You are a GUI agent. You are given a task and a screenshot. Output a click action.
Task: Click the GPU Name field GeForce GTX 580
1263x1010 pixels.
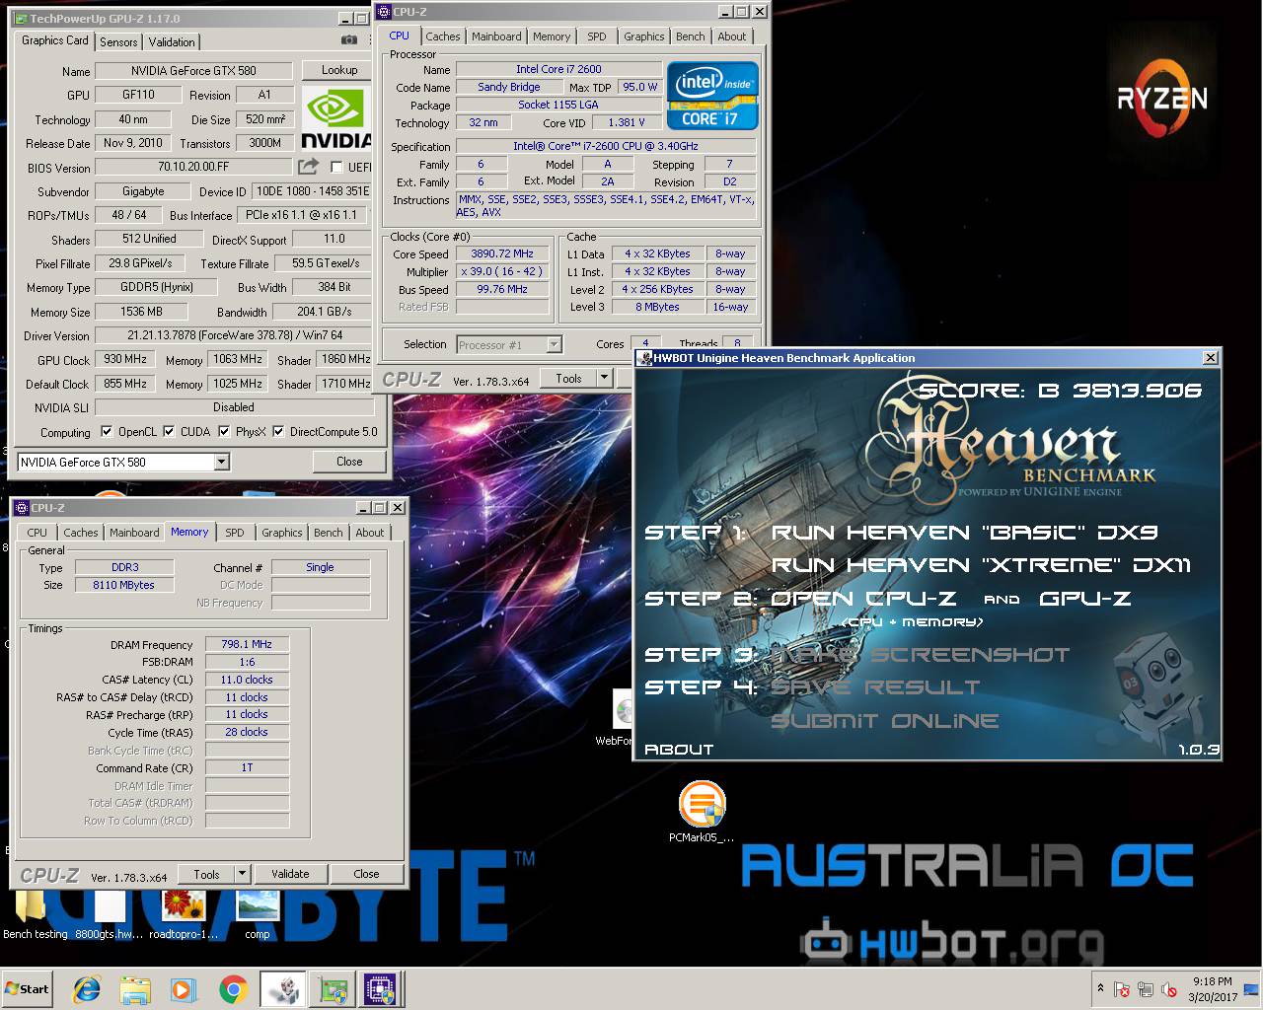click(193, 71)
